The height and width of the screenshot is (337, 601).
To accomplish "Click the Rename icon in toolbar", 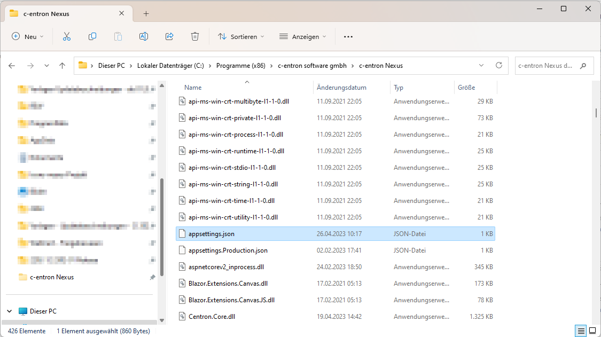I will [144, 36].
